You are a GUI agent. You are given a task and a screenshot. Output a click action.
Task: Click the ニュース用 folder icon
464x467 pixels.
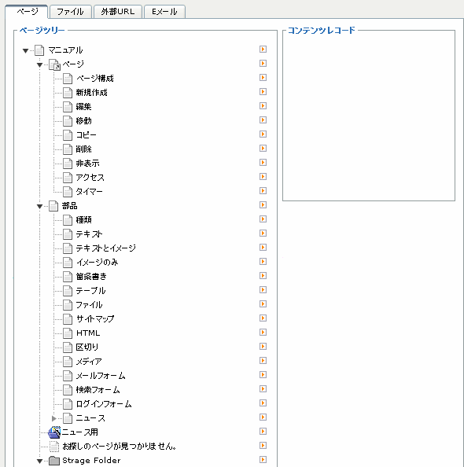coord(54,432)
